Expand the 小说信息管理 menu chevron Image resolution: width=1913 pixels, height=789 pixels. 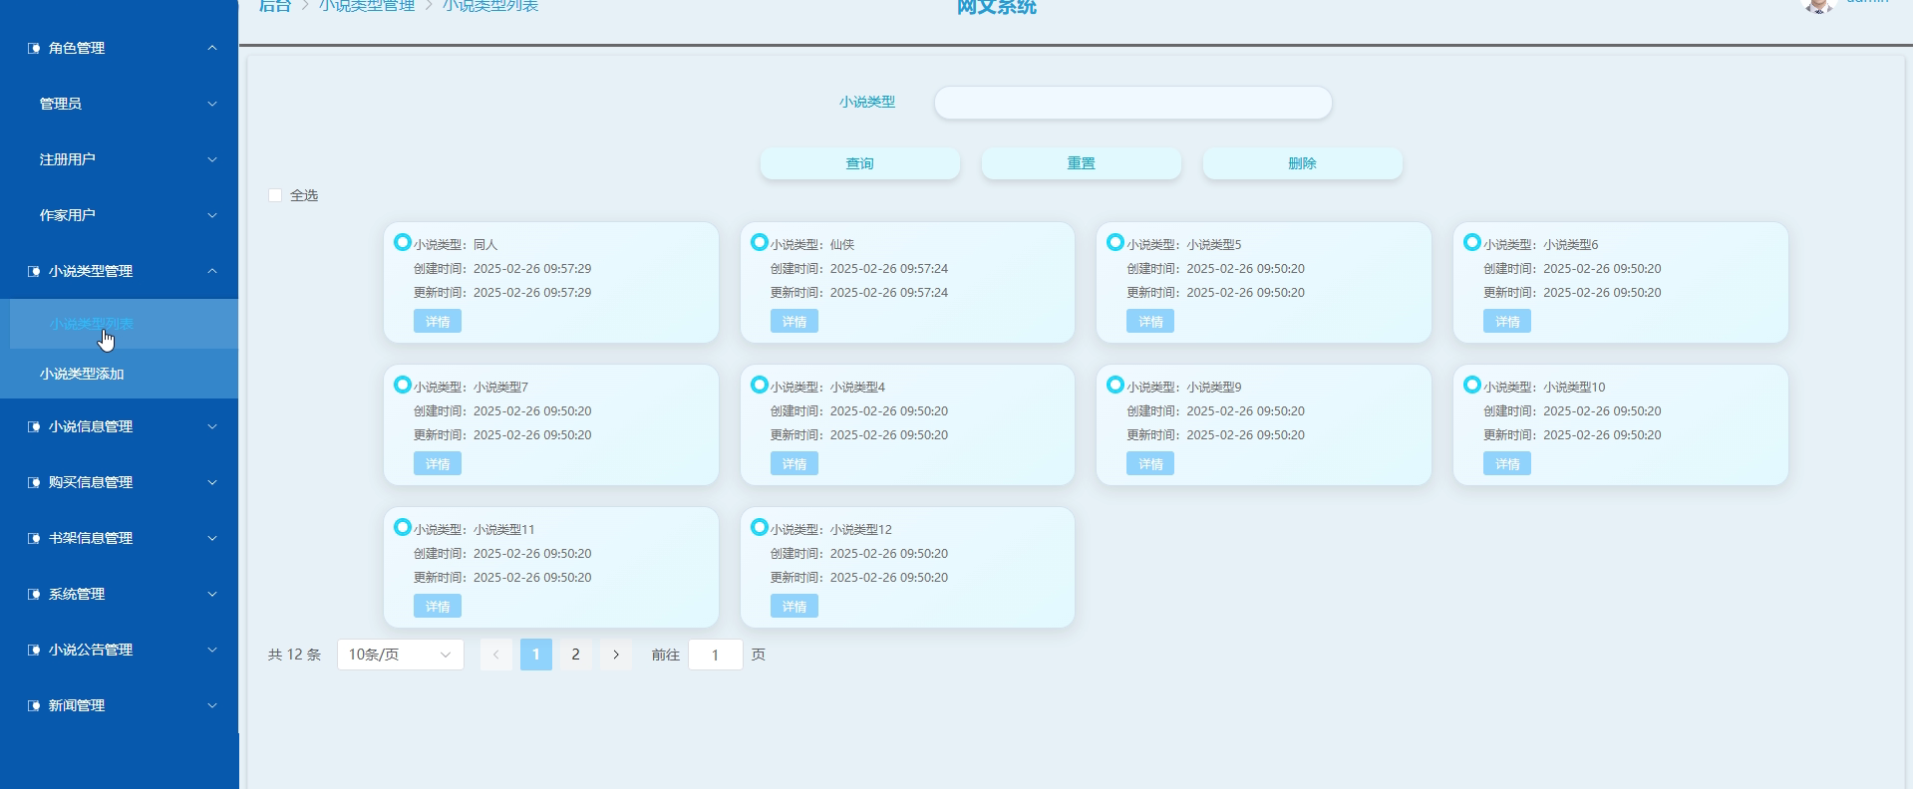pyautogui.click(x=212, y=426)
